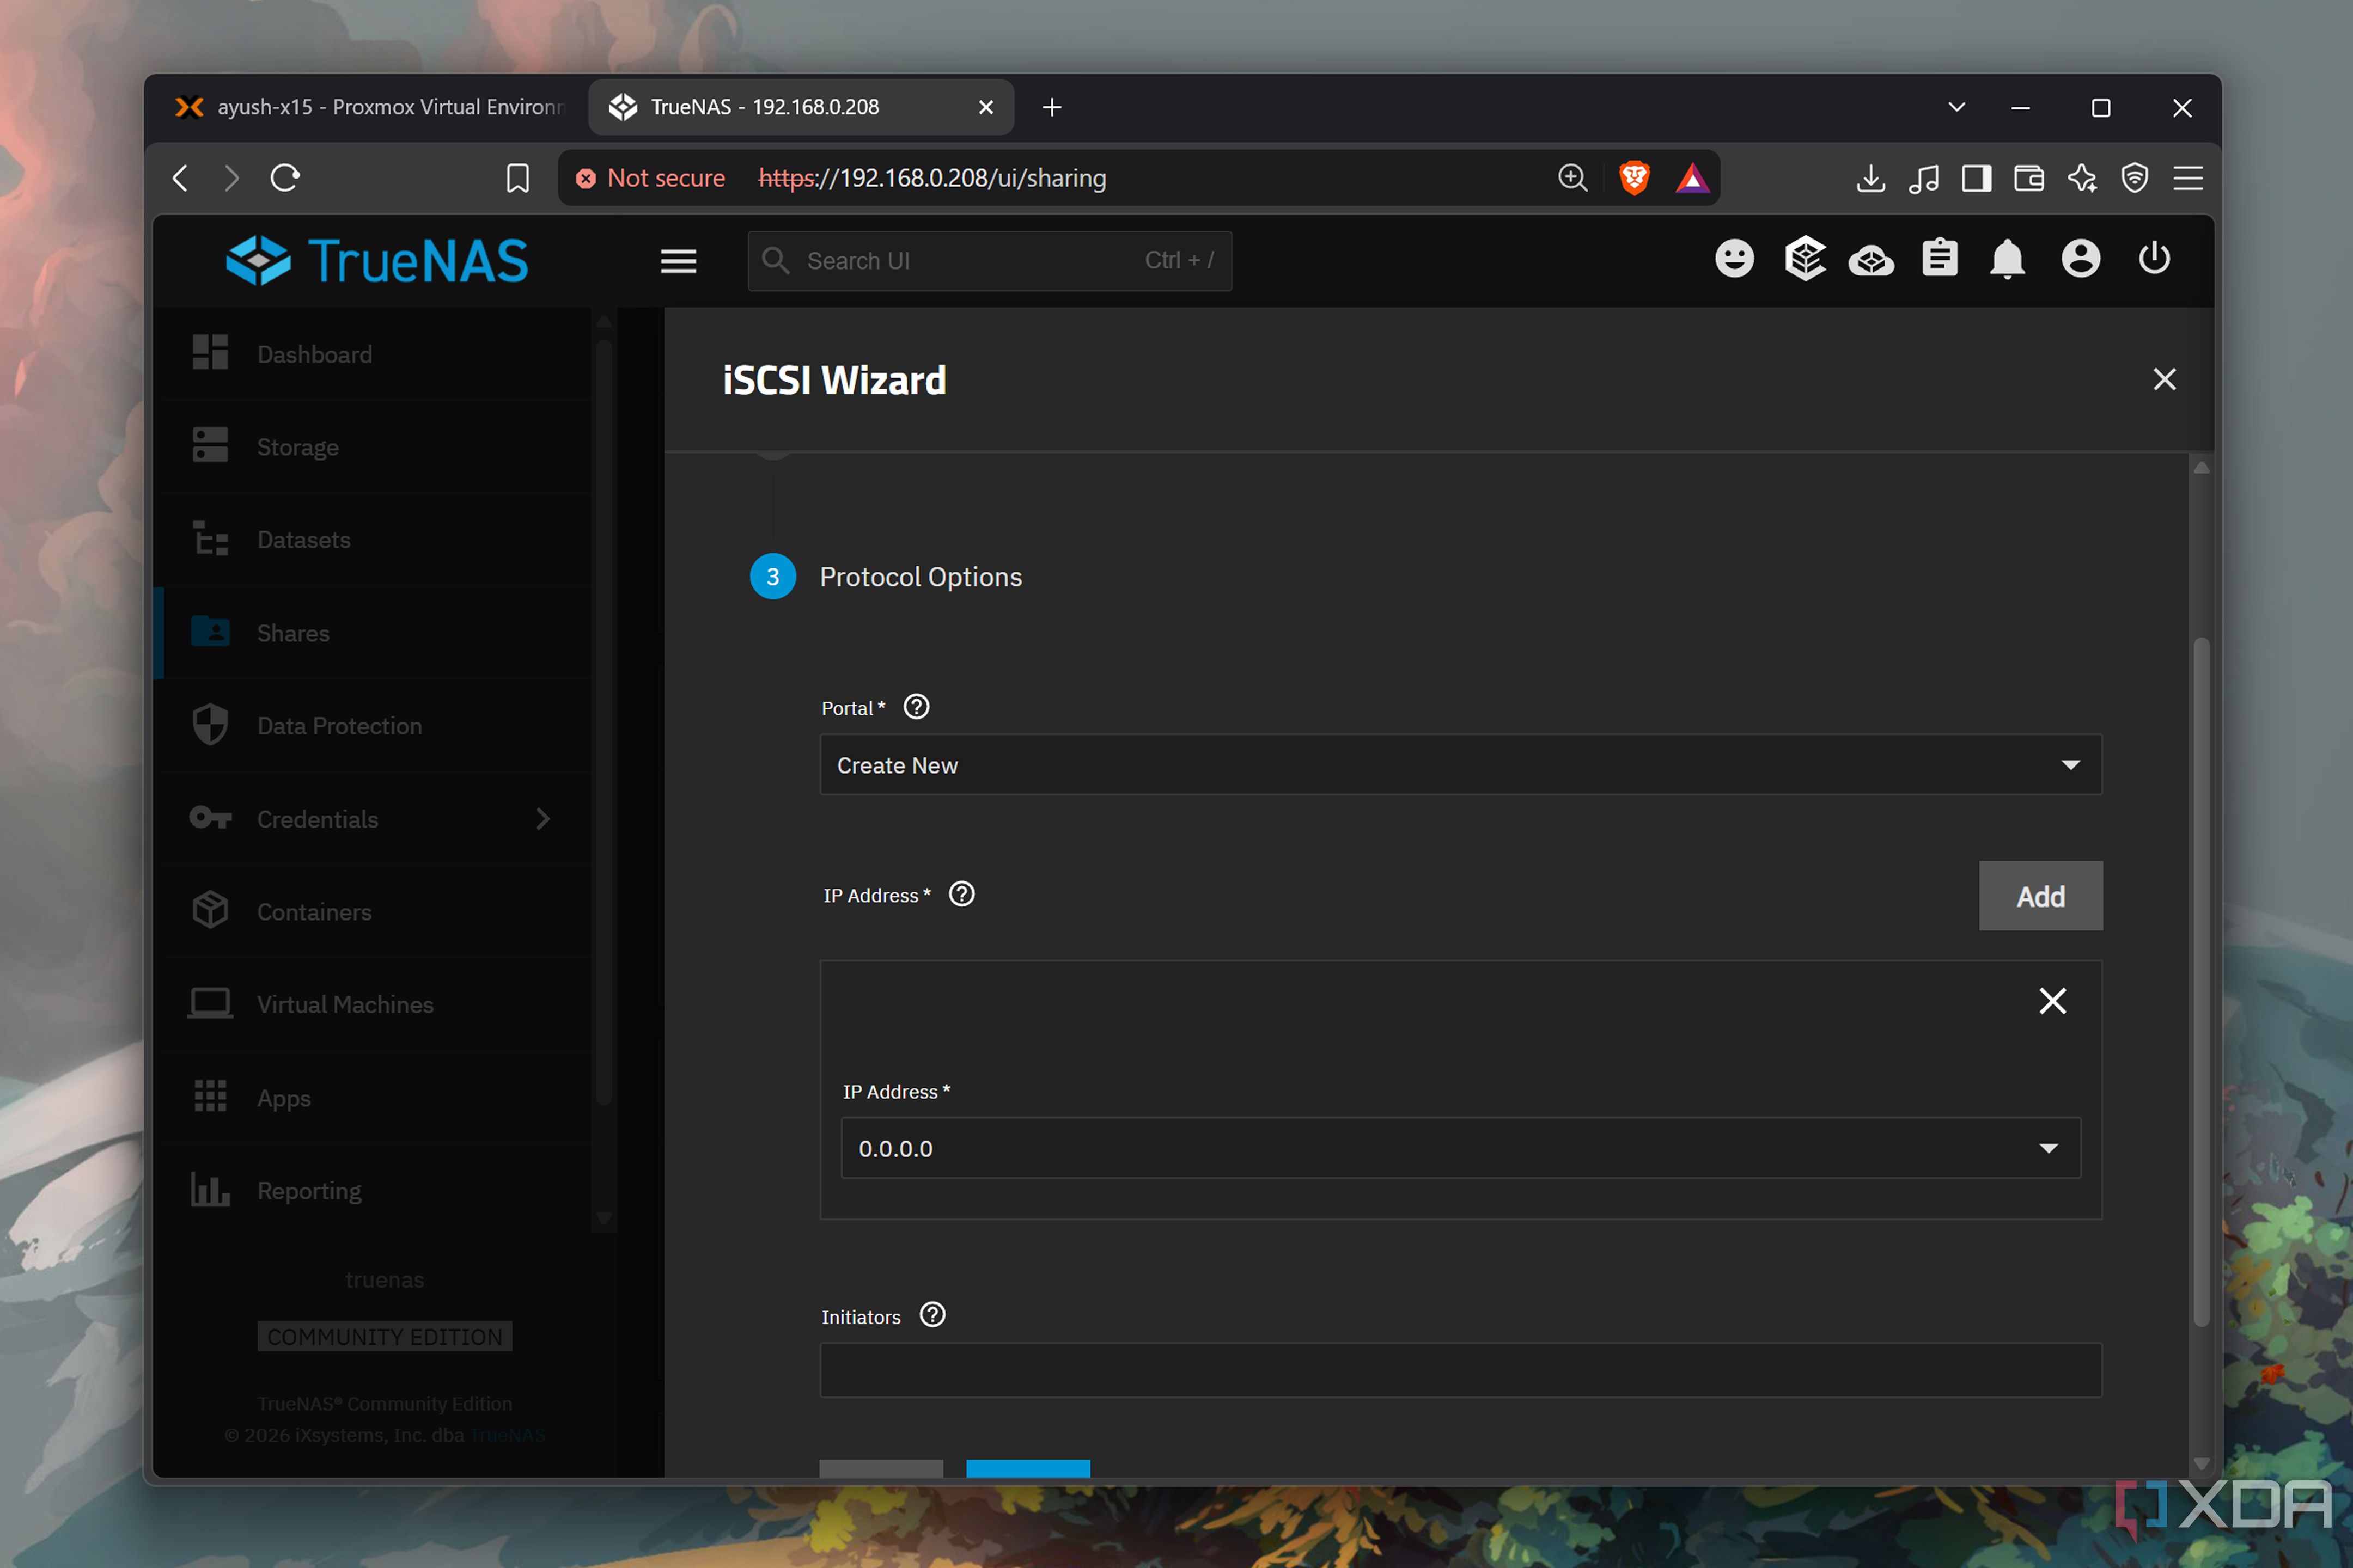Open the user account icon

(2081, 259)
